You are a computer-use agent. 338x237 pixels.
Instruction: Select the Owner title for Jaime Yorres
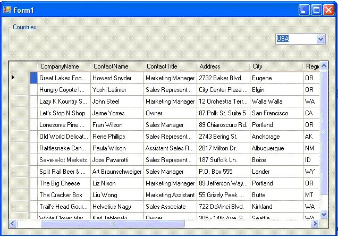pos(170,113)
